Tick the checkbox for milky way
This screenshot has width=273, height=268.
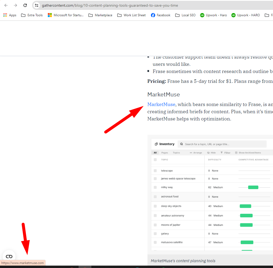pyautogui.click(x=155, y=187)
